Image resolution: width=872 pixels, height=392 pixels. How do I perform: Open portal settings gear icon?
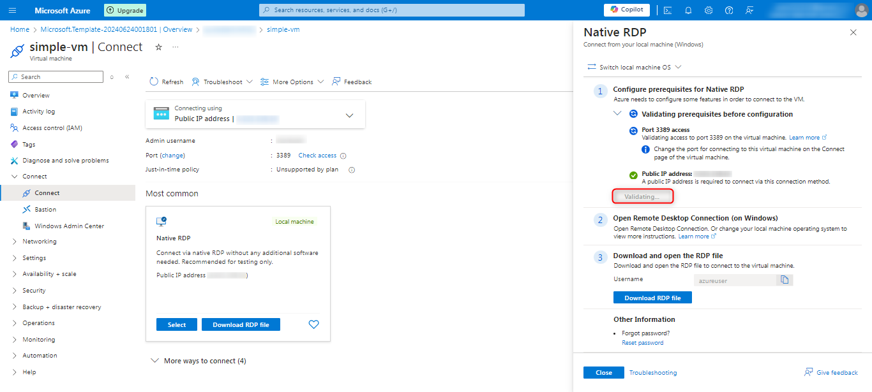pos(709,10)
